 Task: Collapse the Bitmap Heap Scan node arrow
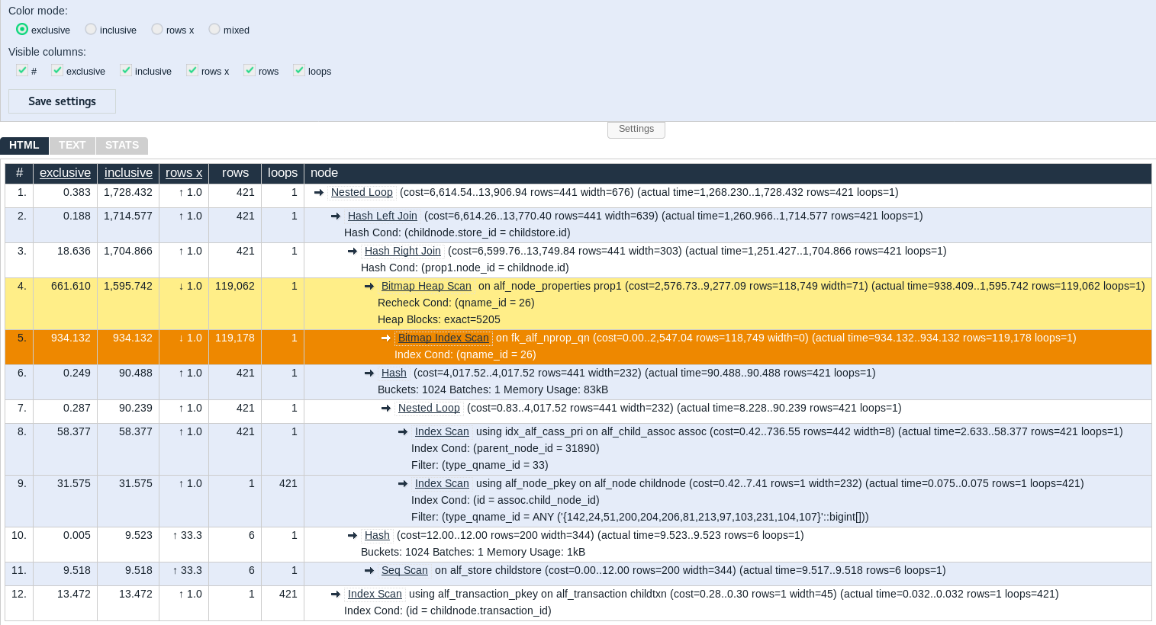pyautogui.click(x=369, y=287)
